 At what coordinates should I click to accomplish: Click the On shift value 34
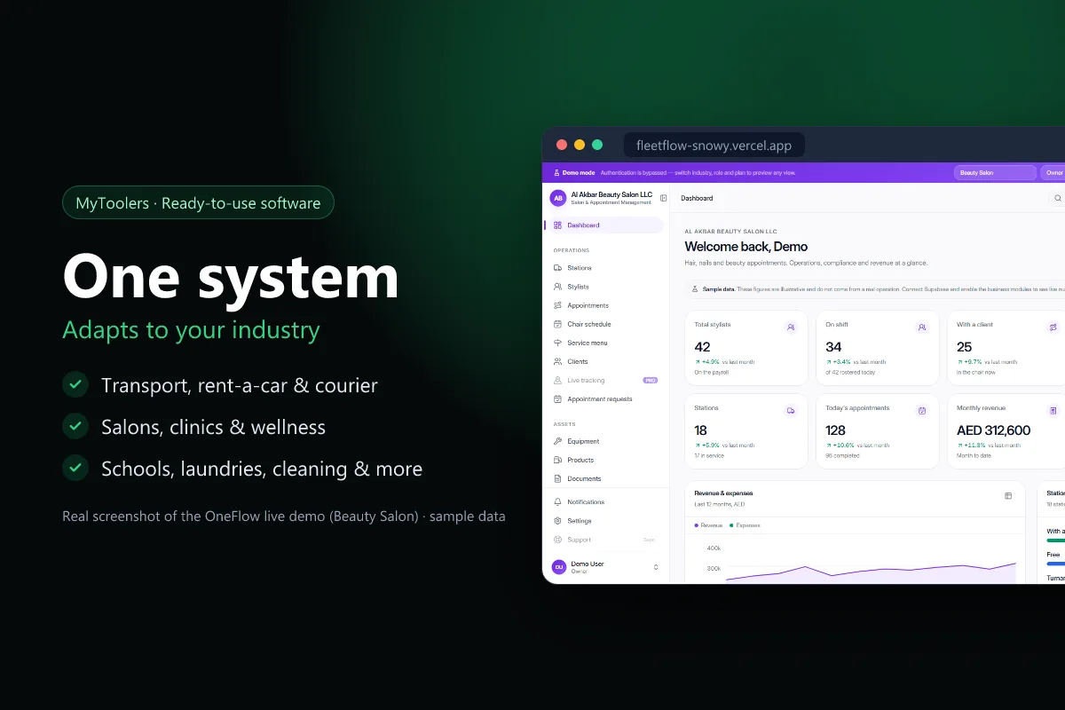click(x=833, y=347)
